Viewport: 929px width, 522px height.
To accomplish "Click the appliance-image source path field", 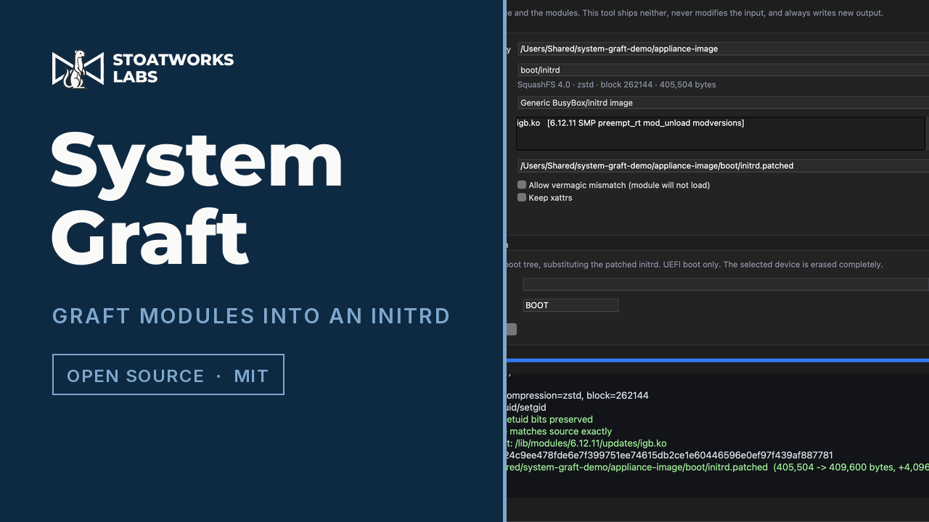I will pyautogui.click(x=723, y=49).
